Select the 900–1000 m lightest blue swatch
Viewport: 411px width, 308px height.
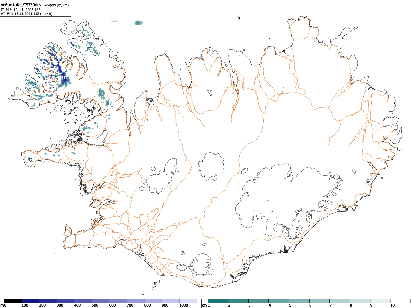pos(171,301)
